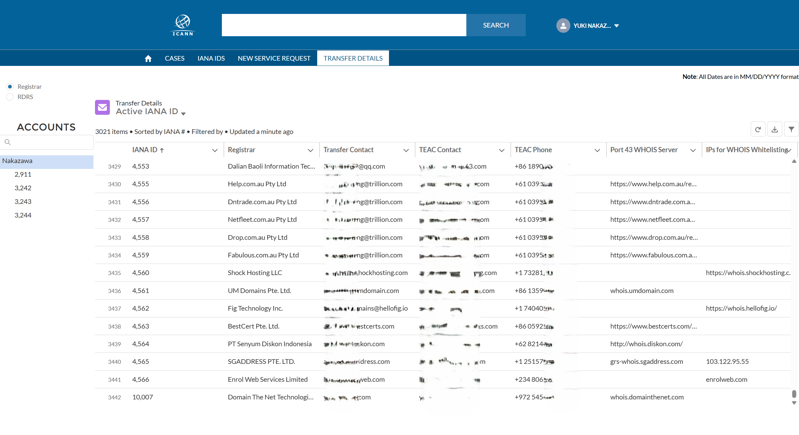The image size is (799, 435).
Task: Expand the Registrar column menu chevron
Action: [x=310, y=150]
